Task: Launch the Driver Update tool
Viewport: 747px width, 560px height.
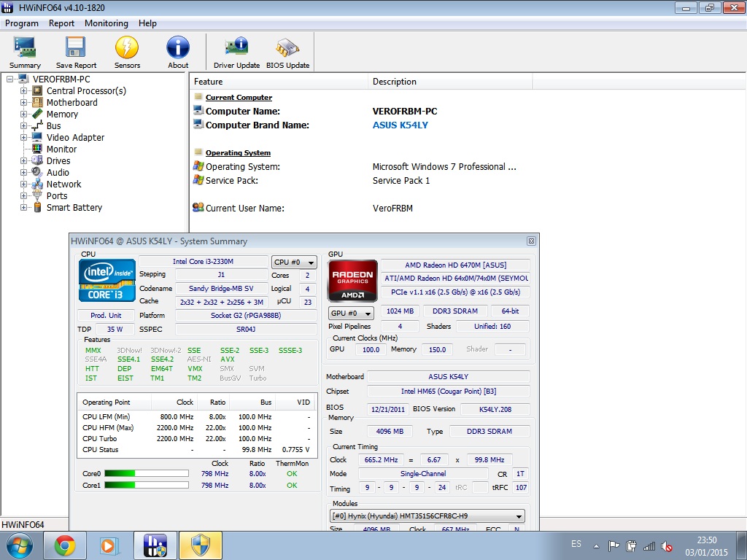Action: point(236,51)
